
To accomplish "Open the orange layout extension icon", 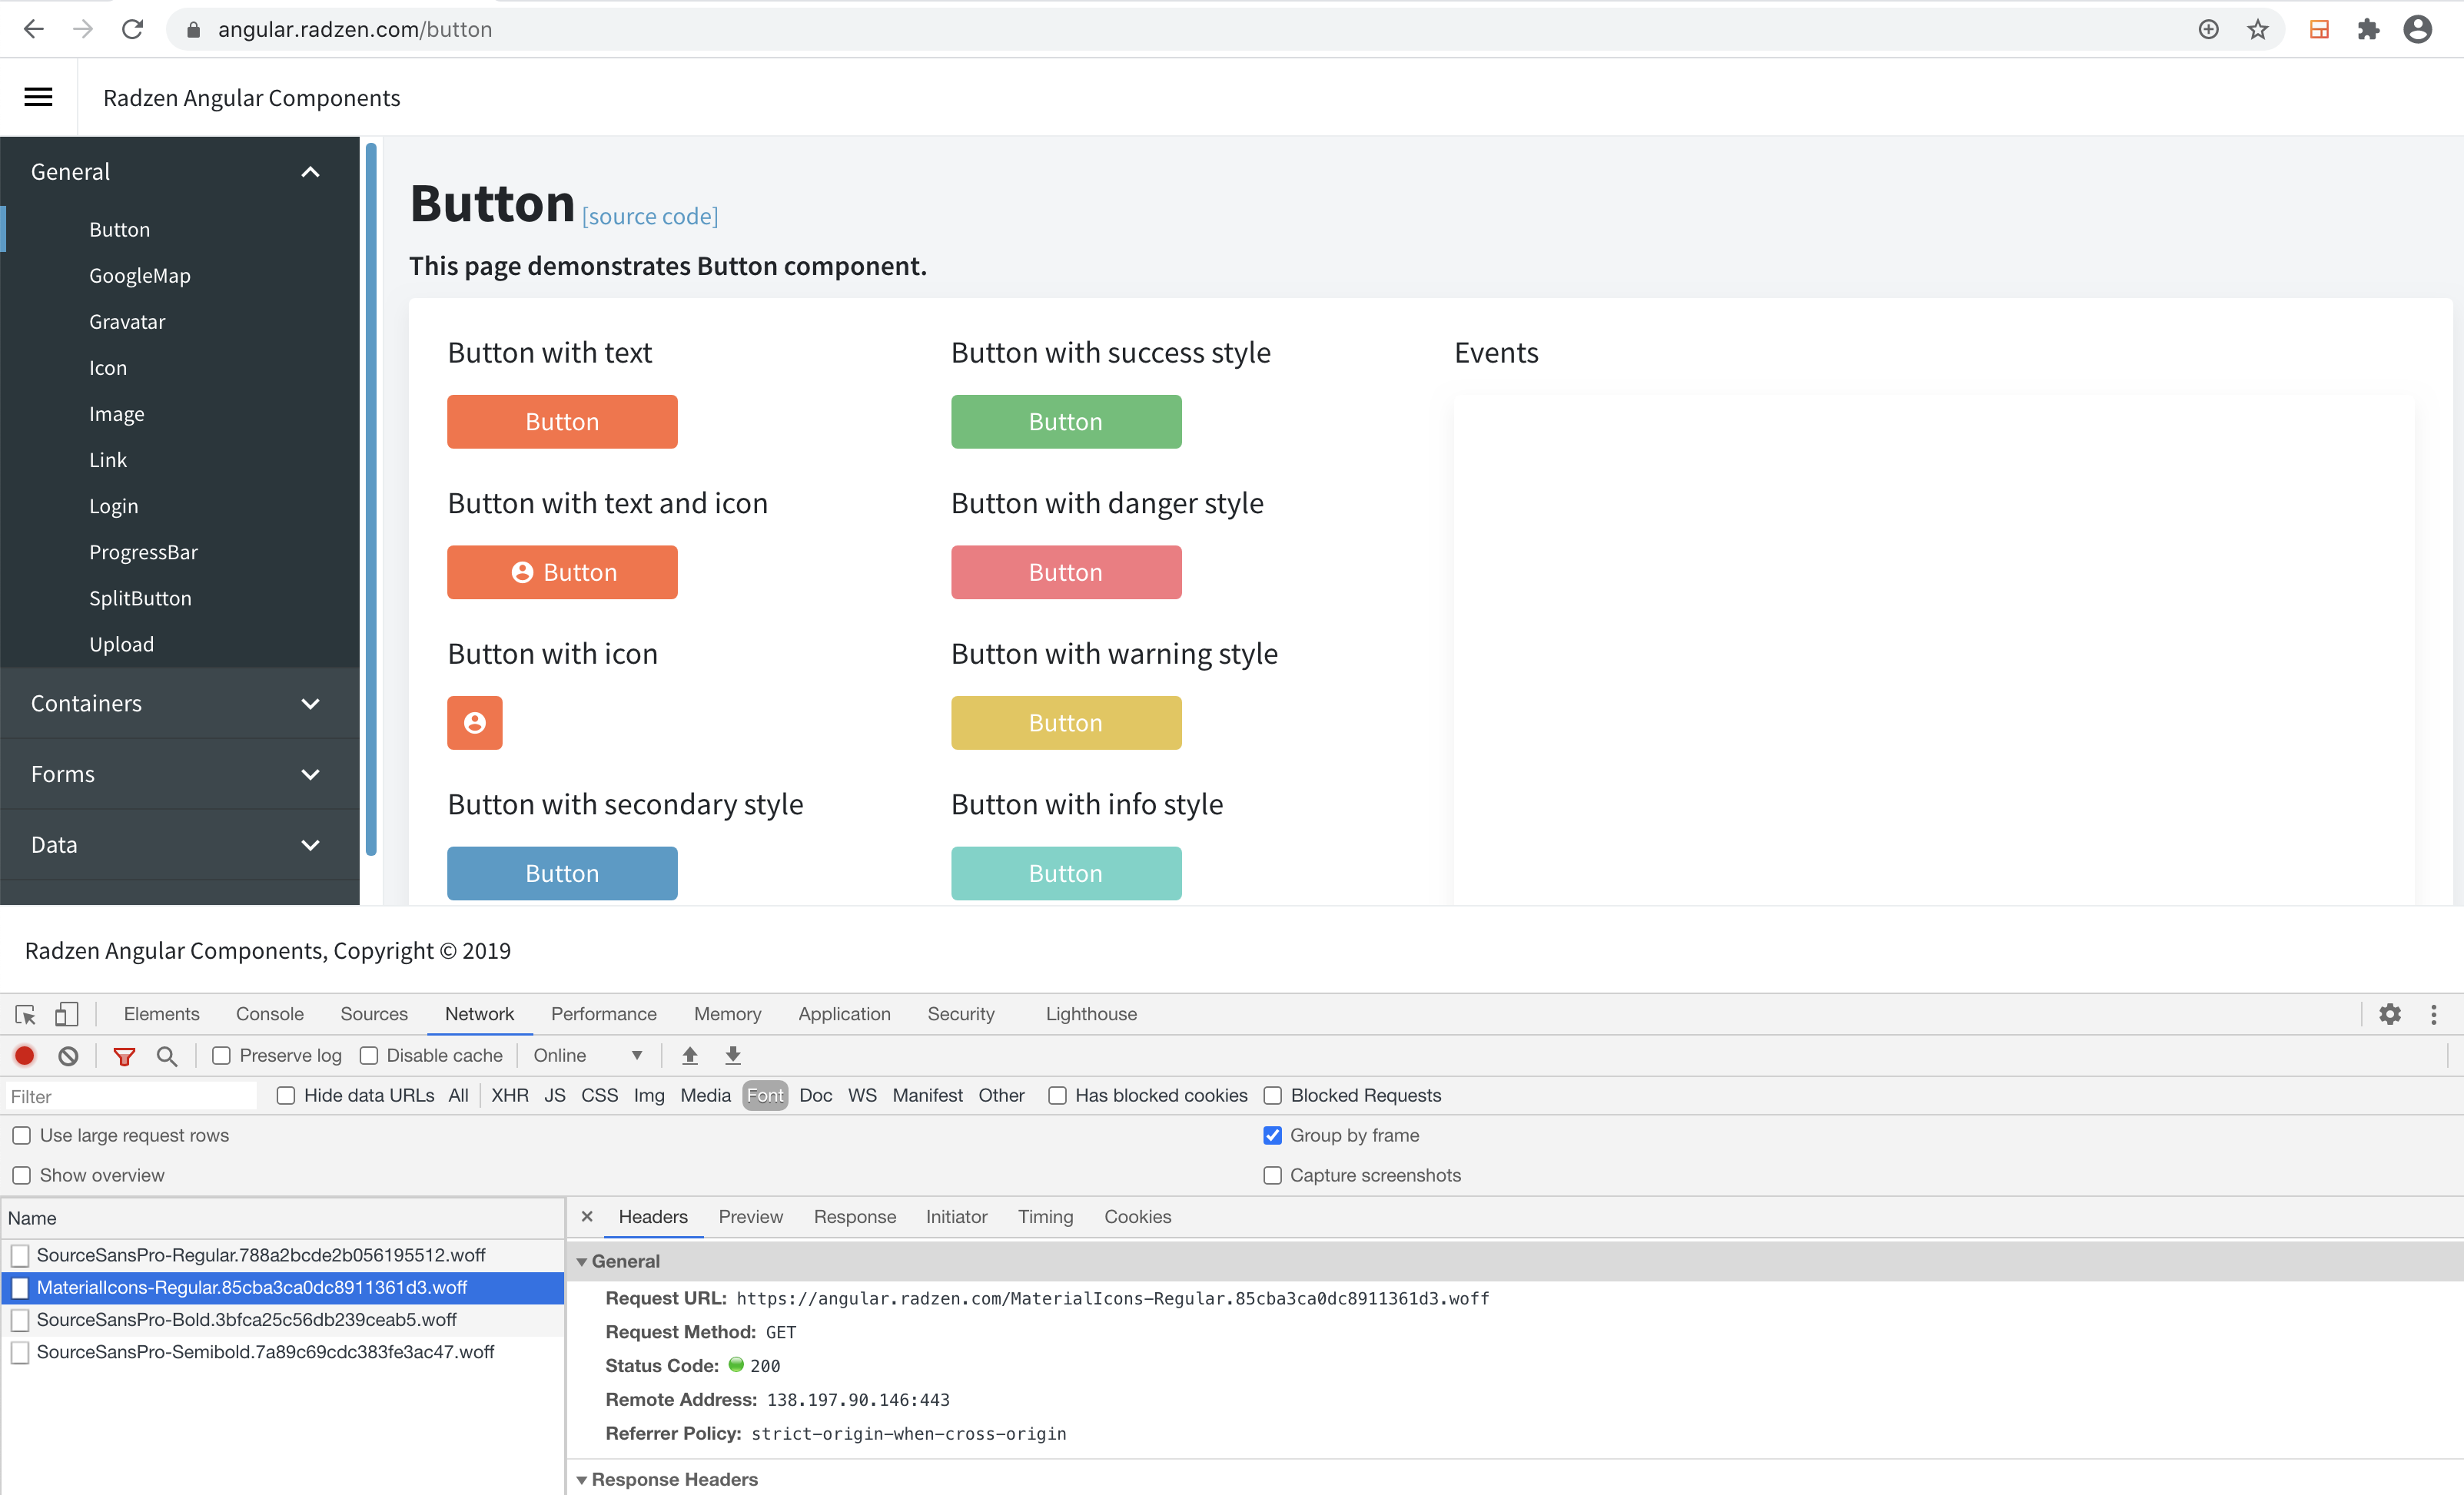I will [x=2319, y=30].
